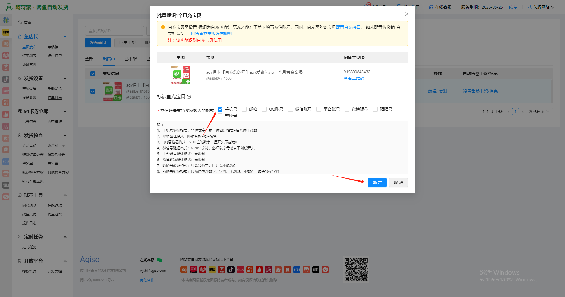Screen dimensions: 565x297
Task: Open the red thumbs-up icon in left rail
Action: coord(6,115)
